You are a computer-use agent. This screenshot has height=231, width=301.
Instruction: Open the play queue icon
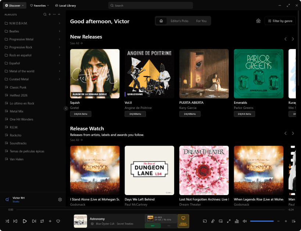pyautogui.click(x=294, y=221)
